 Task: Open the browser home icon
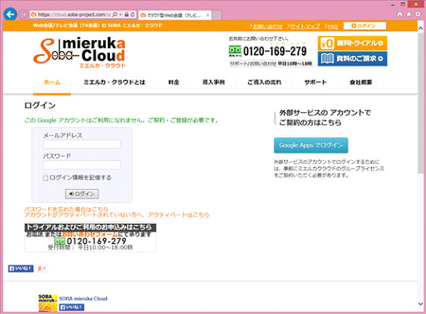[399, 14]
